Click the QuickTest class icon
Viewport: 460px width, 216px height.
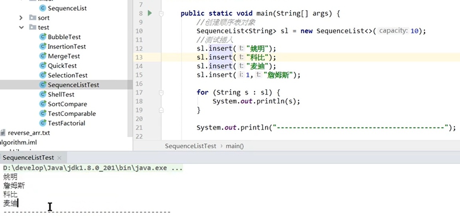click(x=43, y=65)
